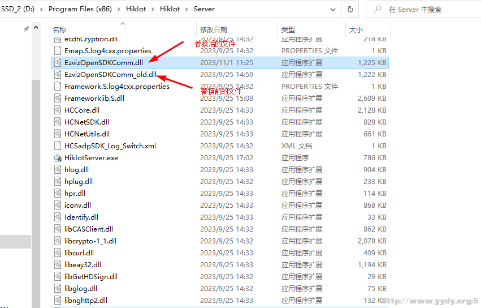Click the hlog.dll file icon
481x308 pixels.
(57, 170)
